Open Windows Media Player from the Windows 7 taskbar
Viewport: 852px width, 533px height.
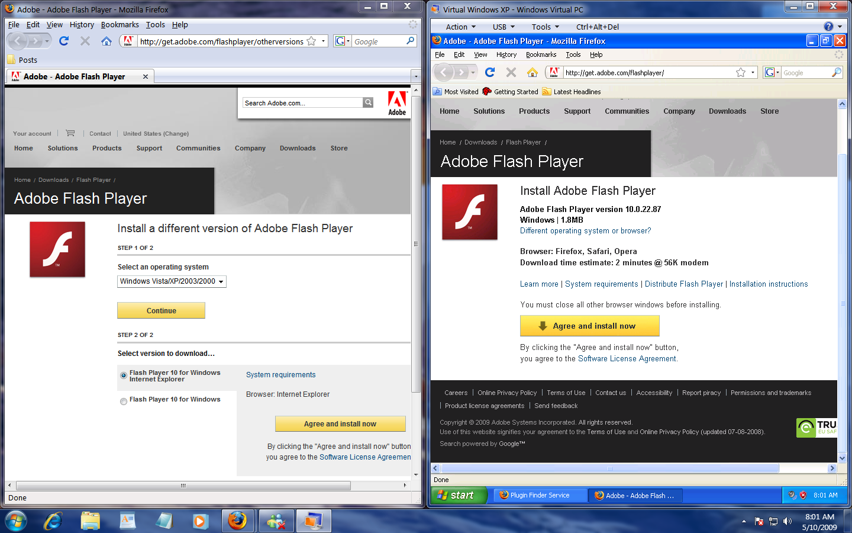click(x=200, y=521)
